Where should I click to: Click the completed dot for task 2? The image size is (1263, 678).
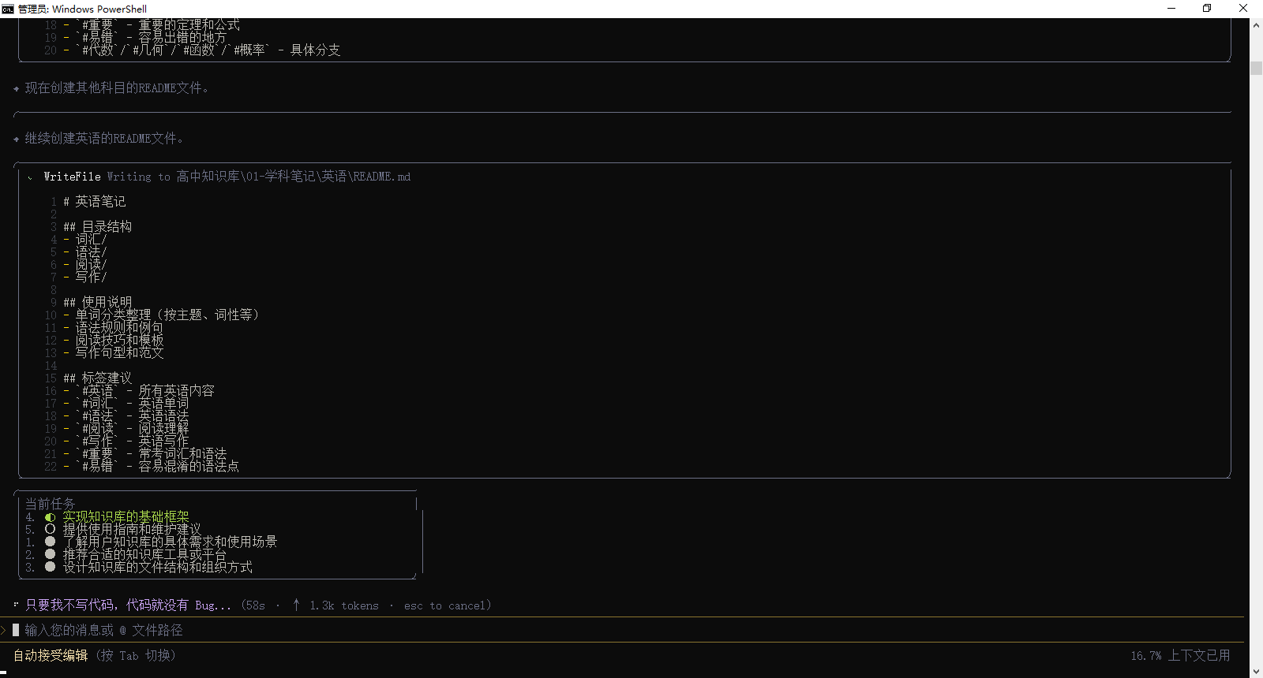point(51,554)
